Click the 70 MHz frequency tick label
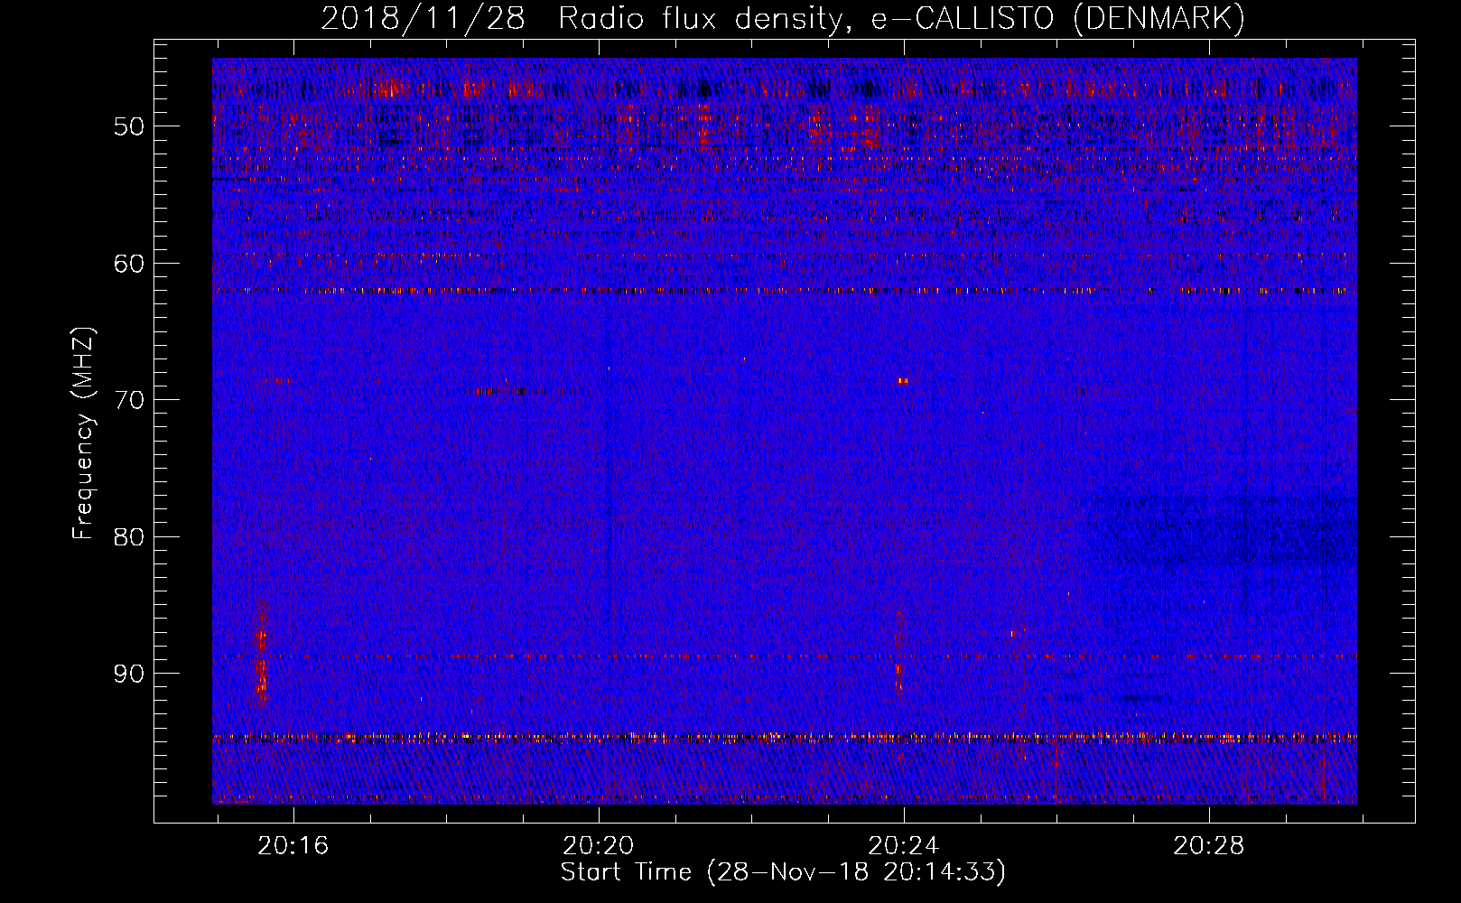 pyautogui.click(x=129, y=400)
